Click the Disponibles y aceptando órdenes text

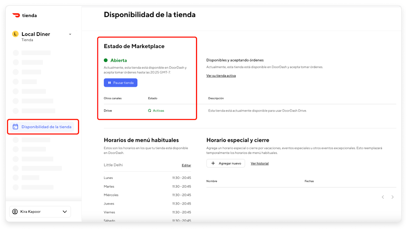(x=235, y=60)
